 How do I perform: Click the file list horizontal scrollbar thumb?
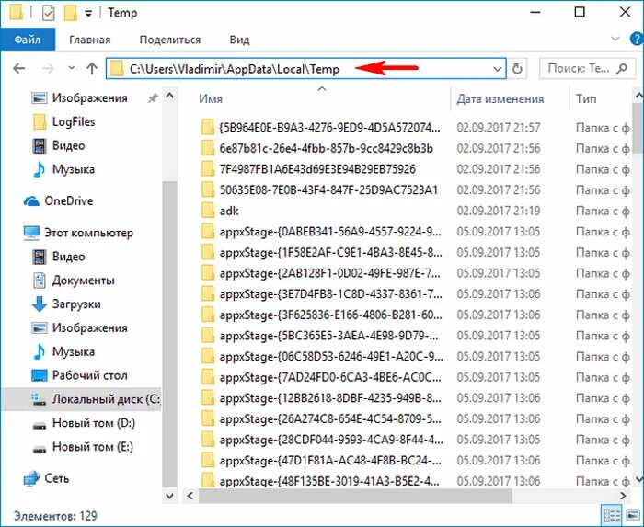click(x=355, y=496)
